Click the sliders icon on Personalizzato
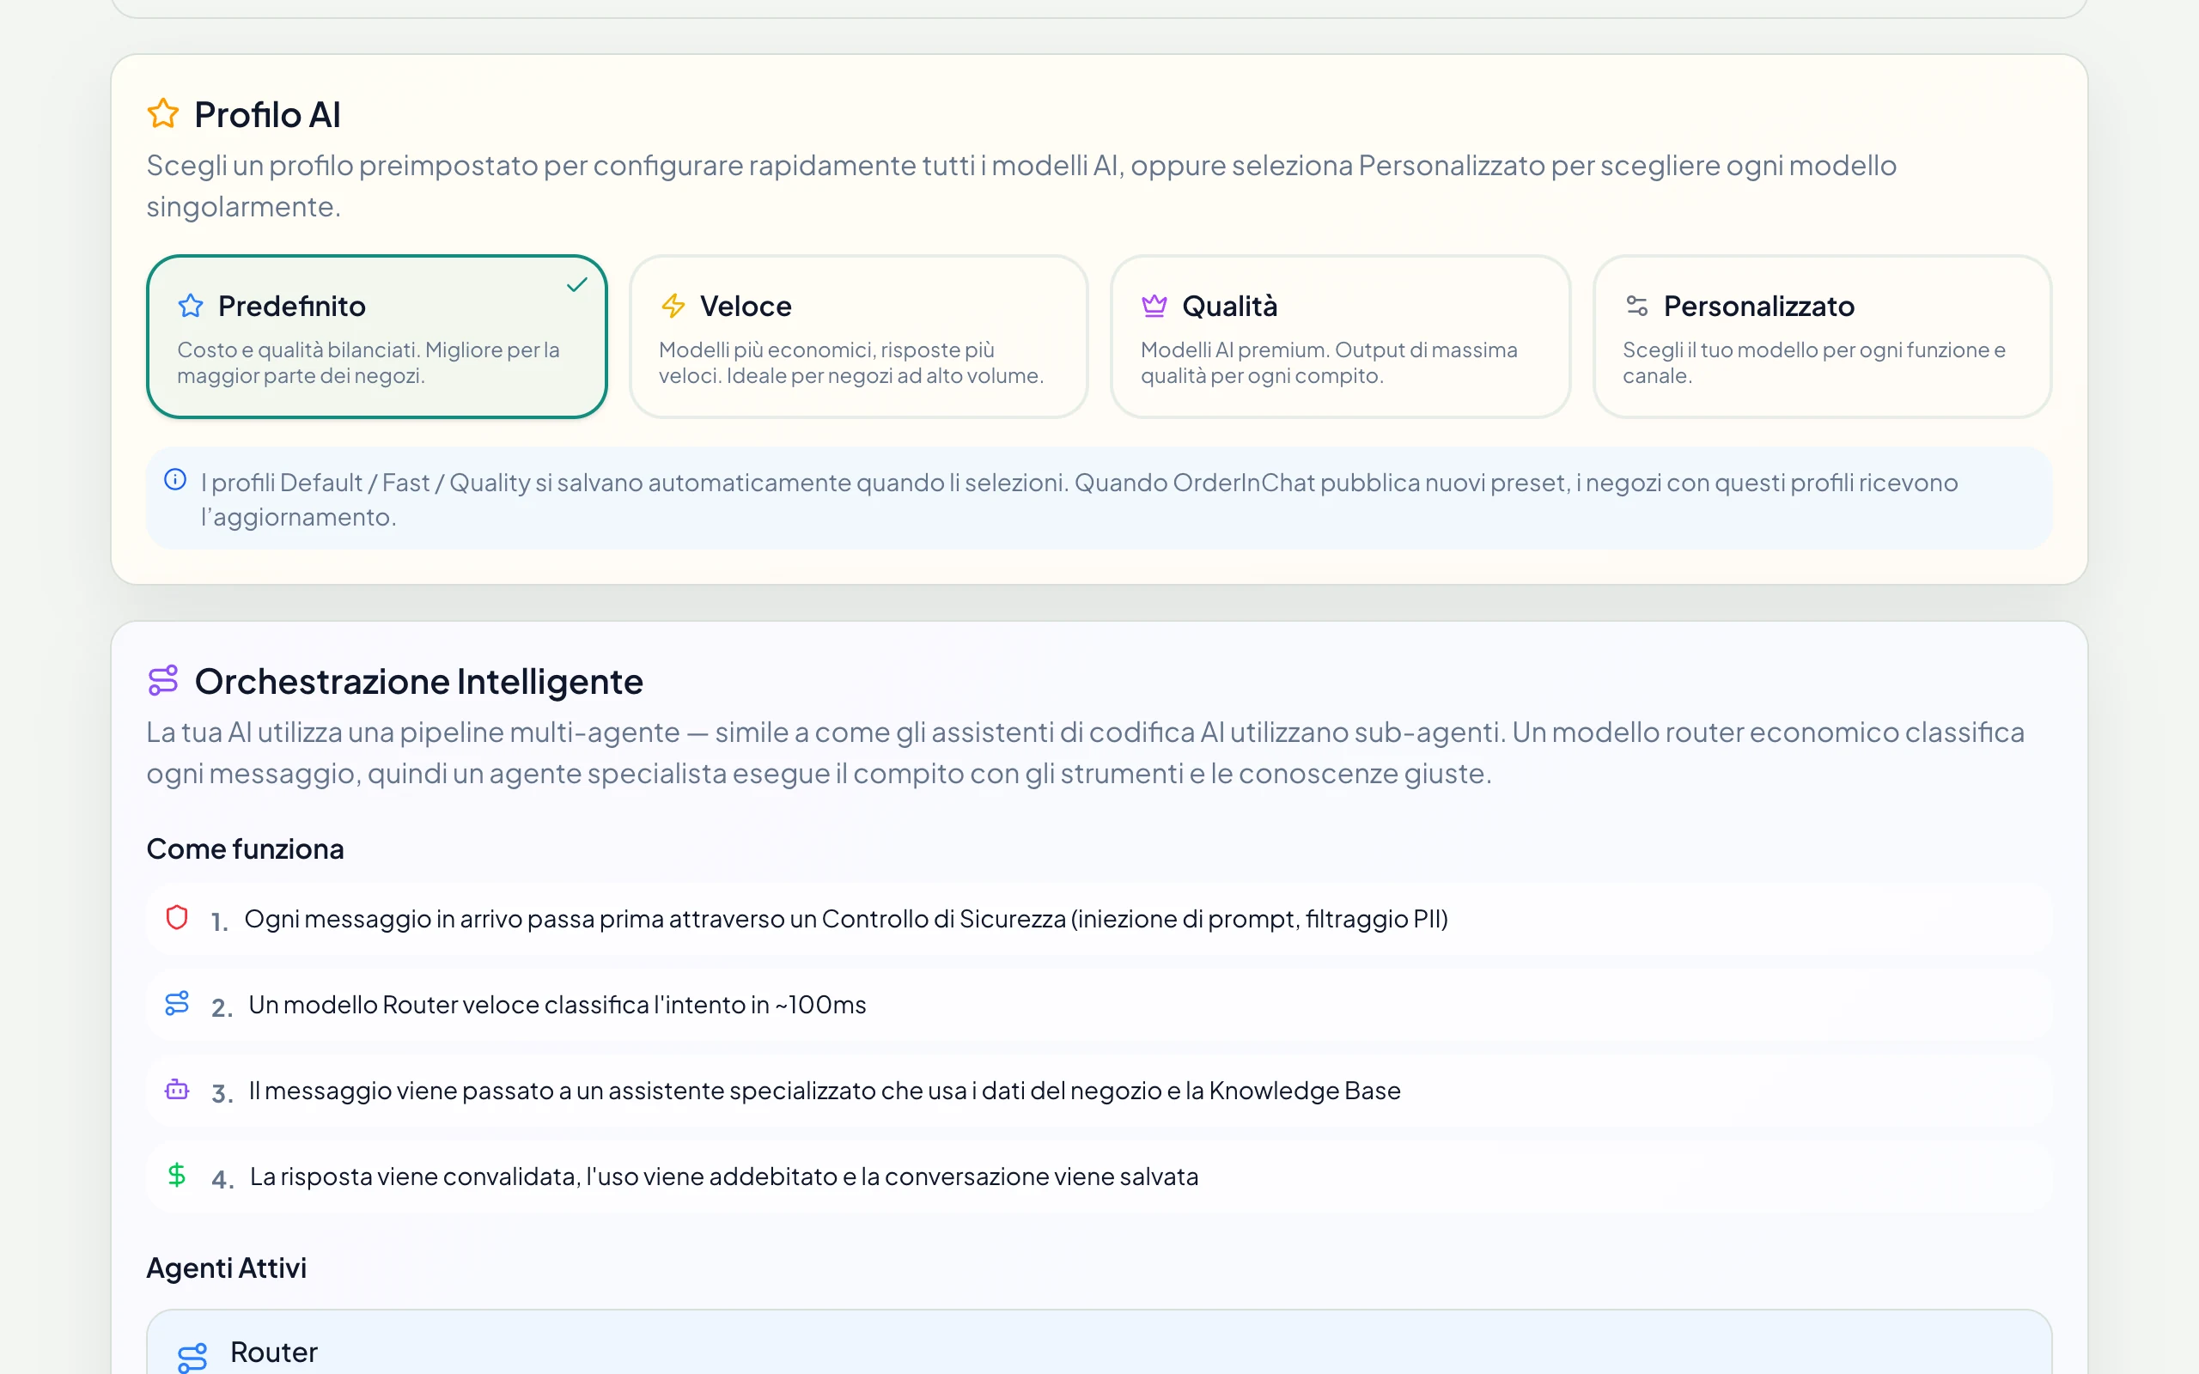2199x1374 pixels. tap(1636, 307)
